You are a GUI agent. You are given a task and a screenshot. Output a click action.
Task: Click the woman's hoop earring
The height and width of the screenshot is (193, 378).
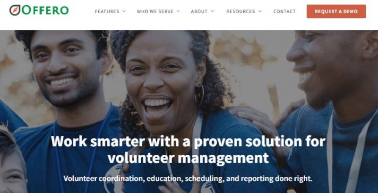(x=199, y=95)
